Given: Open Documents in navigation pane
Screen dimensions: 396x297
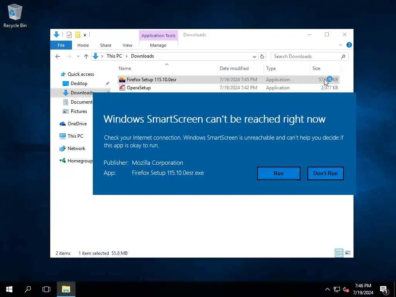Looking at the screenshot, I should 78,102.
